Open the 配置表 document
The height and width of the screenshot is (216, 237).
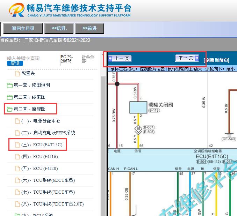click(28, 74)
